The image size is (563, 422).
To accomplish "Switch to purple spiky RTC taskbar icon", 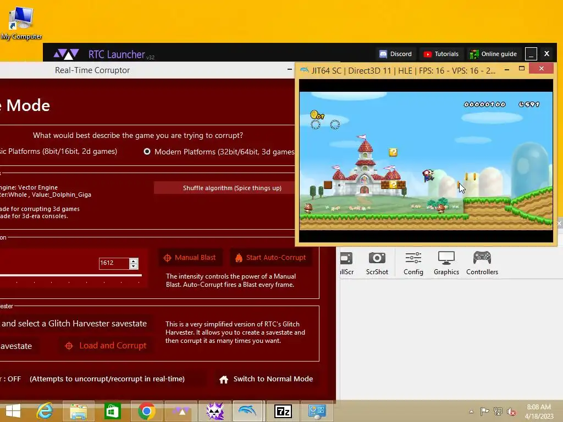I will point(215,411).
